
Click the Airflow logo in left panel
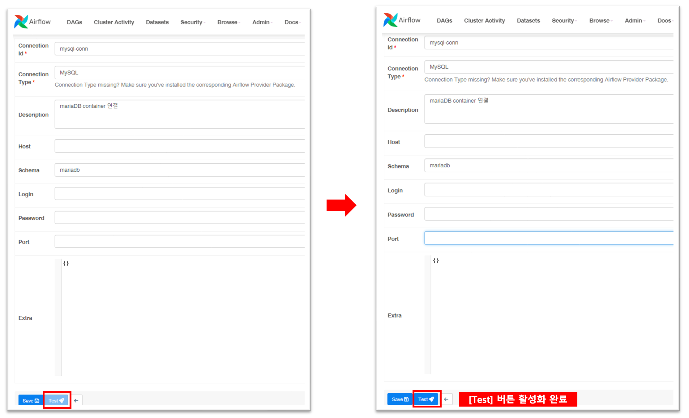pyautogui.click(x=32, y=22)
